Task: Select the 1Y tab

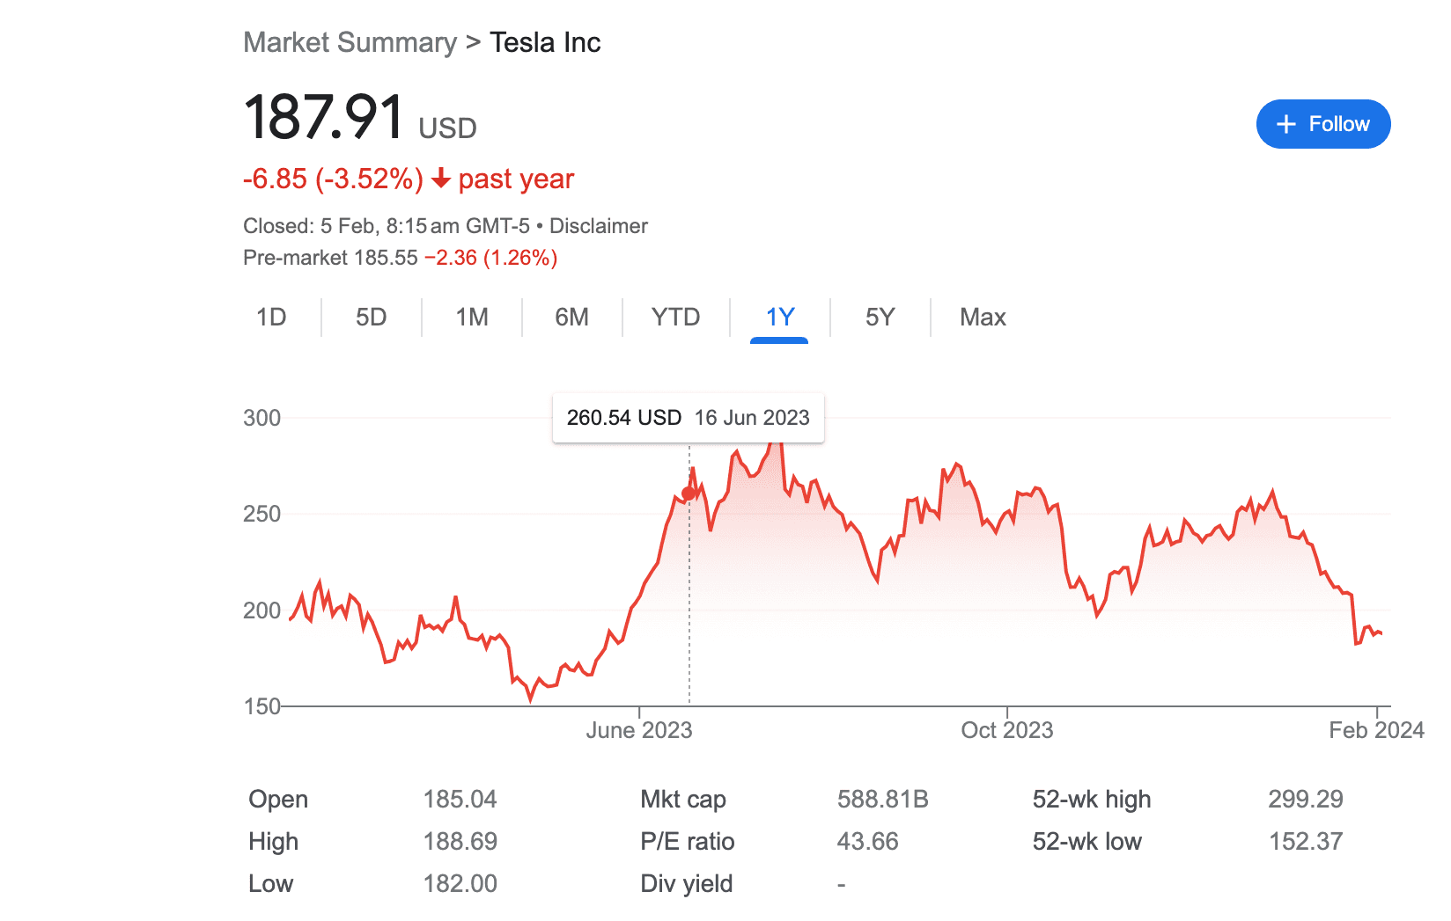Action: [x=780, y=317]
